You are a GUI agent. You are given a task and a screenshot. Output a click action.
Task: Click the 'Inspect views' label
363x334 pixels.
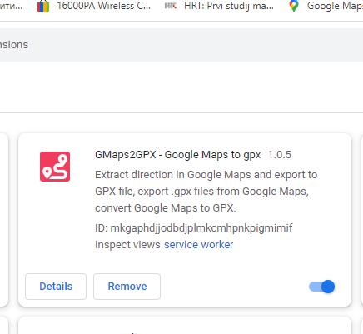127,245
